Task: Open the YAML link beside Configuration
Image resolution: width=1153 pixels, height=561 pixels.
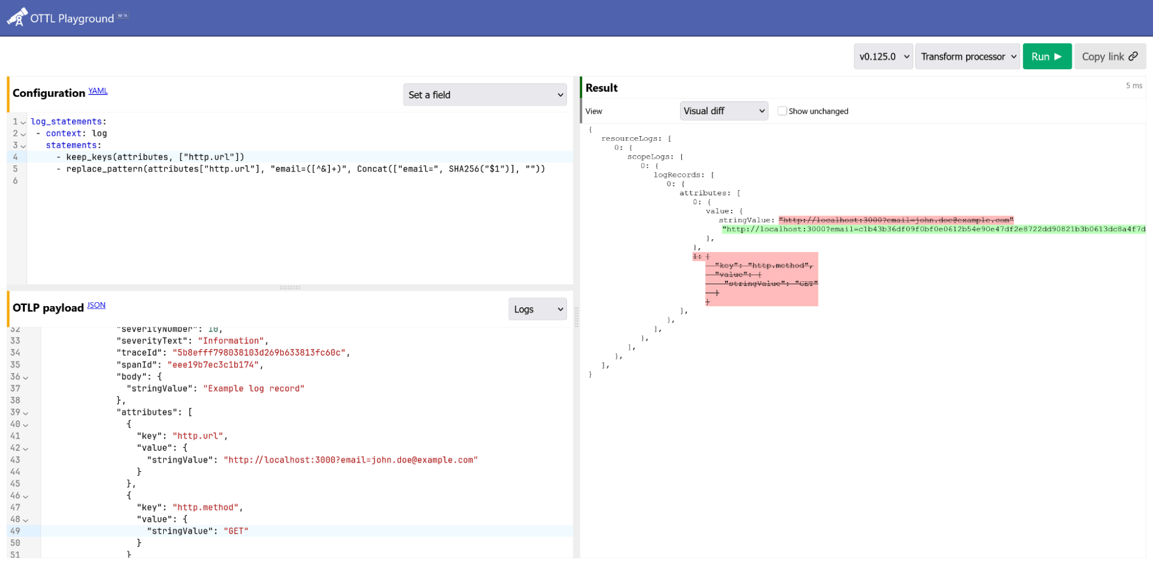Action: [98, 91]
